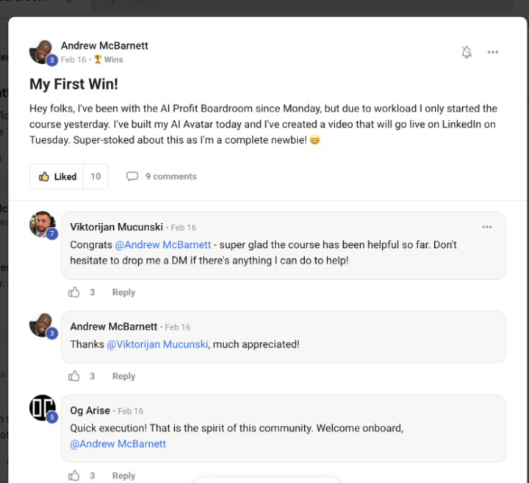Screen dimensions: 529x483
Task: Toggle the Liked button on the post
Action: 57,176
